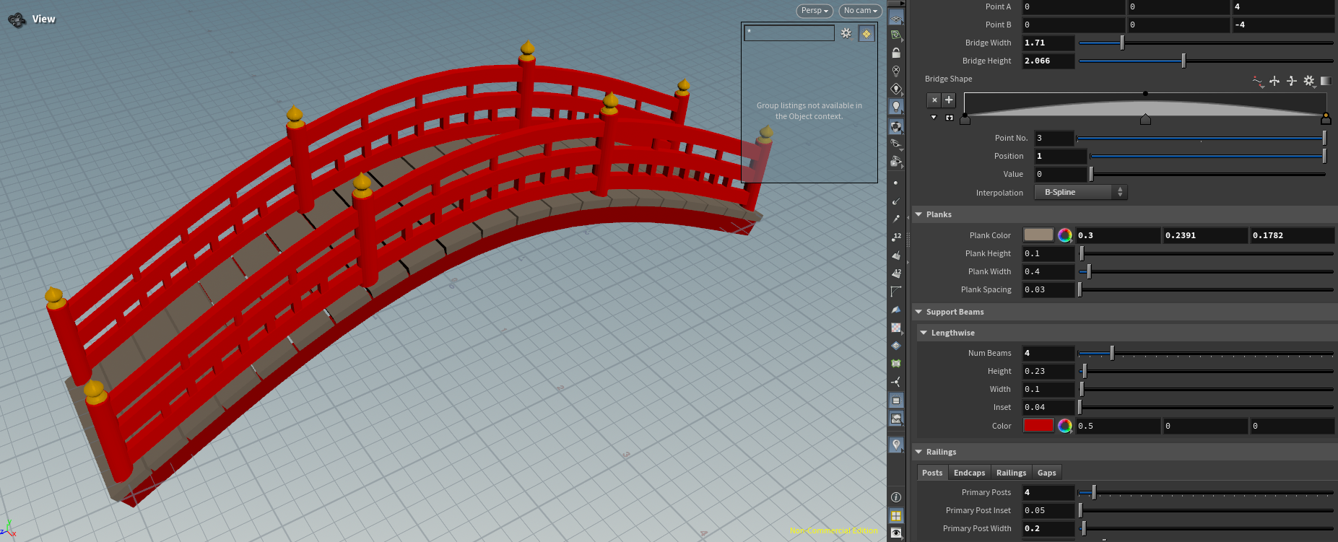The height and width of the screenshot is (542, 1338).
Task: Click the glasses icon with camera
Action: (x=896, y=162)
